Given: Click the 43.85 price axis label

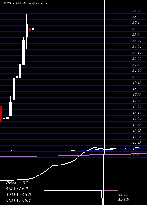Looking at the screenshot, I should tap(137, 125).
